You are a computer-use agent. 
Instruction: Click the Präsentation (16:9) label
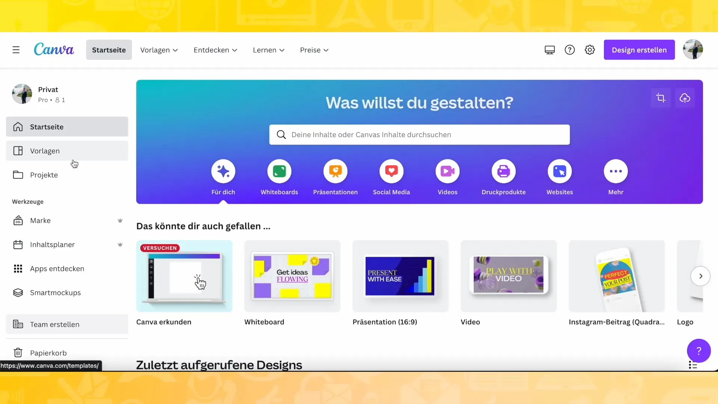[x=385, y=322]
